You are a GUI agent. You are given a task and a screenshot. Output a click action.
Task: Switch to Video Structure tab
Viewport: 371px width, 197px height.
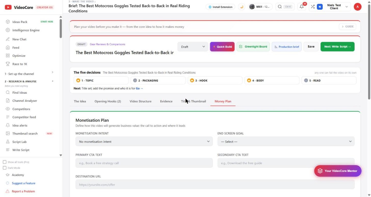tap(140, 101)
